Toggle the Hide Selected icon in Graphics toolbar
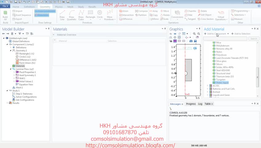The width and height of the screenshot is (261, 148). coord(171,34)
